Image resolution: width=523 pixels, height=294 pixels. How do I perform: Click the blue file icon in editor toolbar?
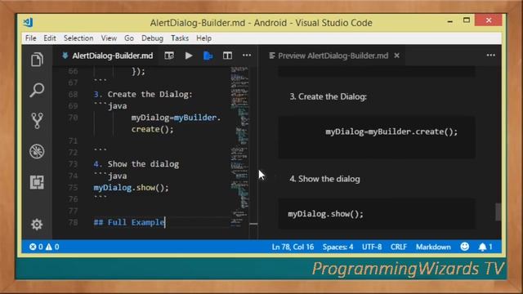tap(208, 56)
